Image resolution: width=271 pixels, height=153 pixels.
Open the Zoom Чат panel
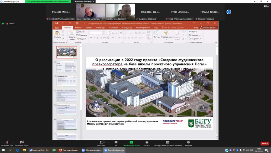click(x=116, y=142)
